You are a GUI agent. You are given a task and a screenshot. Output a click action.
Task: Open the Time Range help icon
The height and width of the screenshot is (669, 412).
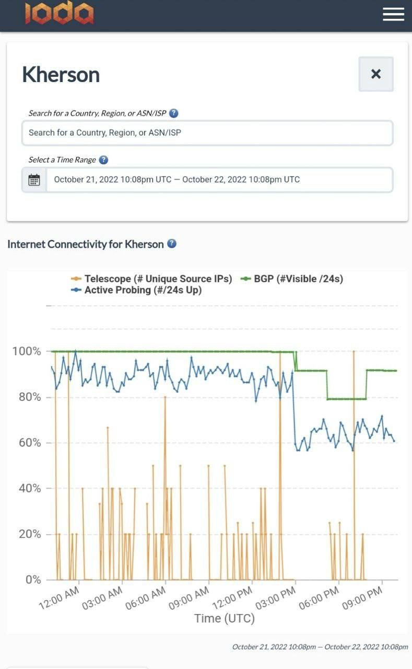[103, 160]
